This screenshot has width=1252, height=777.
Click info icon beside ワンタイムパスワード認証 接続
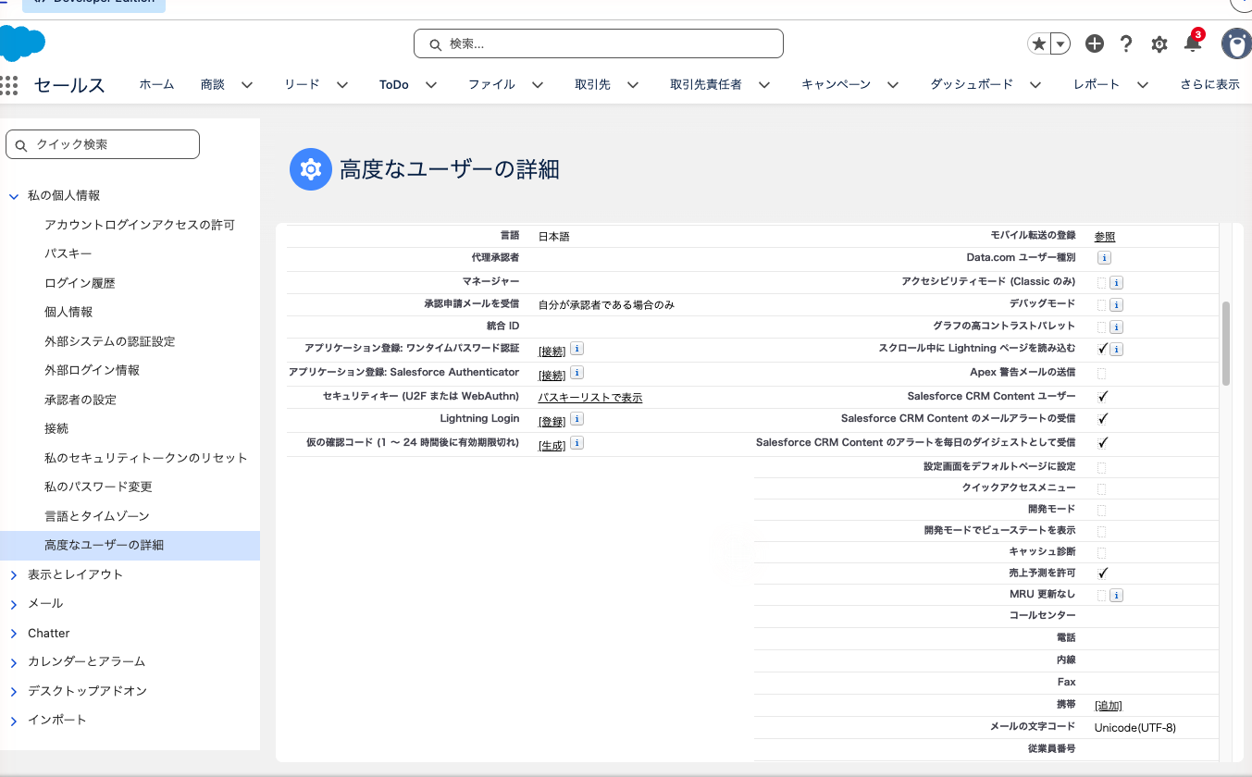point(576,349)
